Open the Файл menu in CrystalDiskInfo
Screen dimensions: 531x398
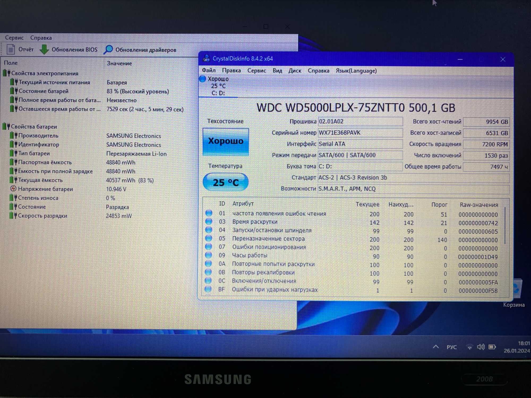pyautogui.click(x=209, y=70)
